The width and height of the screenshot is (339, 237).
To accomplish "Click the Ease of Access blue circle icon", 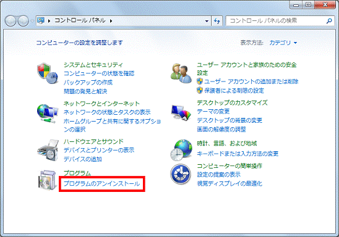I will point(181,174).
